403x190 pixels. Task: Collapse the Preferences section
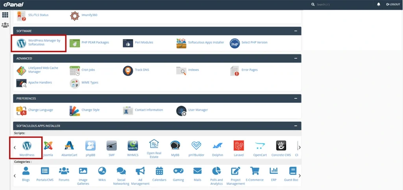click(x=296, y=98)
